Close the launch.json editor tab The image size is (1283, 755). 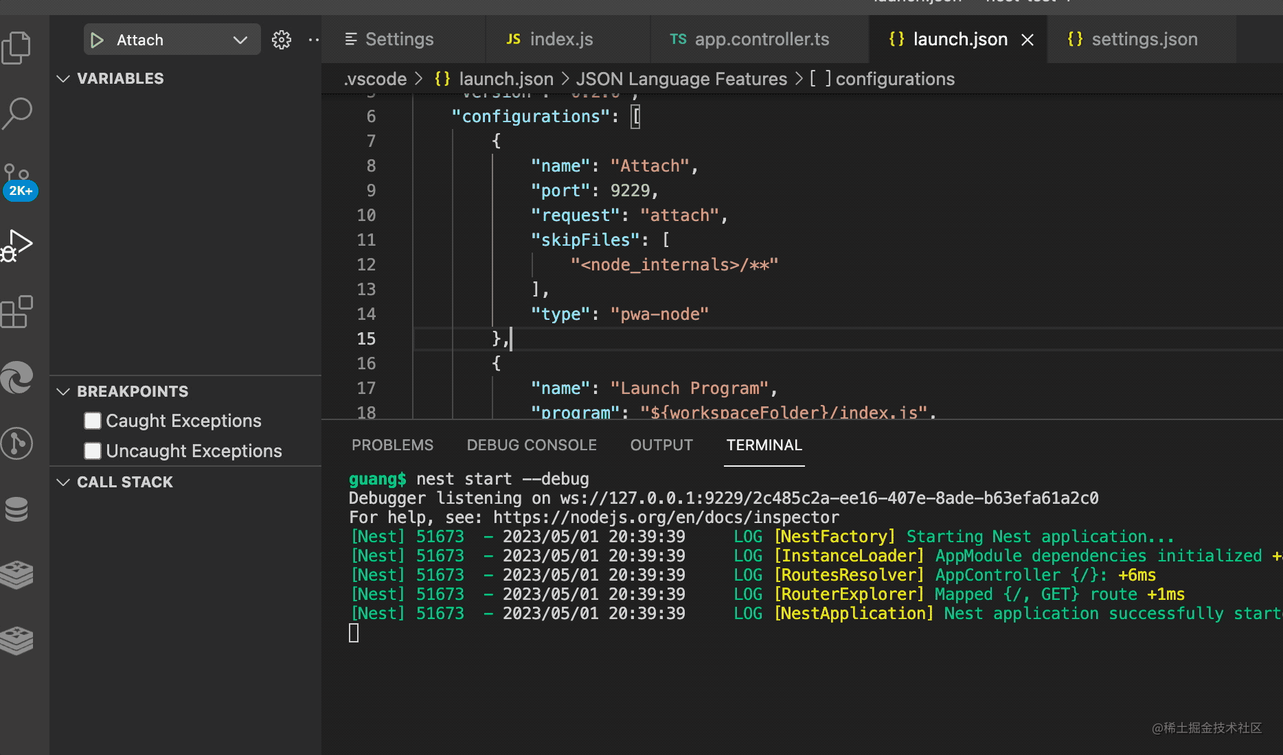(x=1027, y=40)
